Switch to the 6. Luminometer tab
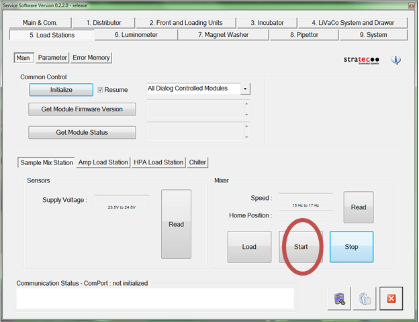The image size is (419, 322). [136, 35]
